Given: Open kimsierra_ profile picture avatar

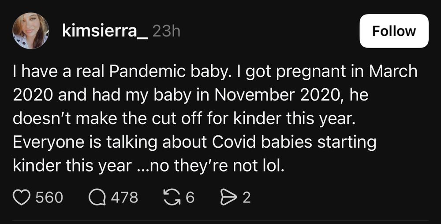Looking at the screenshot, I should pos(31,31).
